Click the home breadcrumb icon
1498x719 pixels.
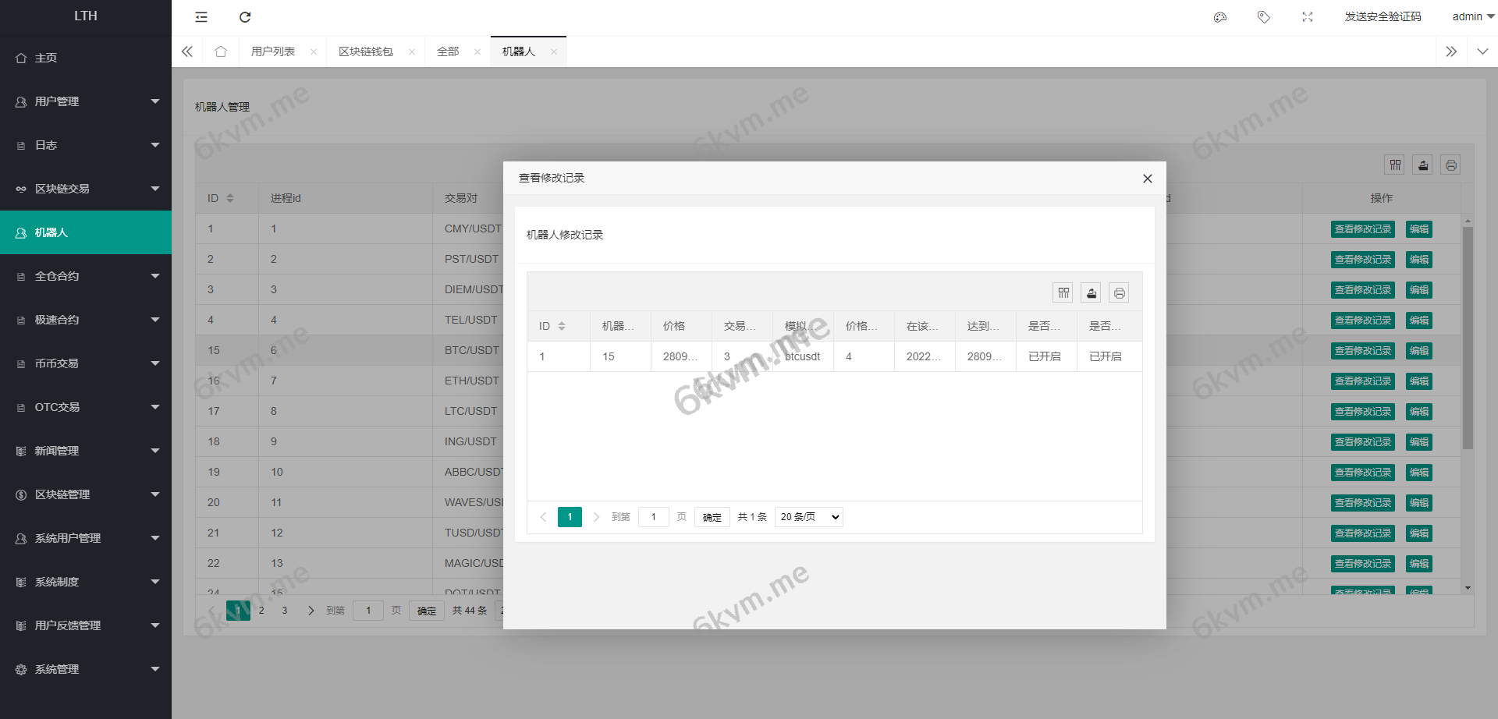pyautogui.click(x=221, y=51)
